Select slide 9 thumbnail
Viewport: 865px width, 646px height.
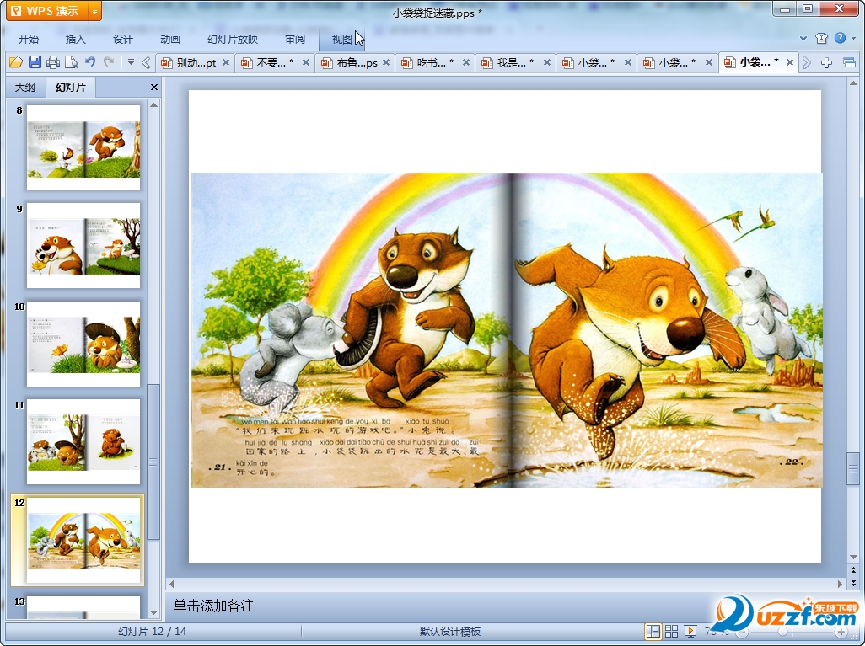point(83,245)
